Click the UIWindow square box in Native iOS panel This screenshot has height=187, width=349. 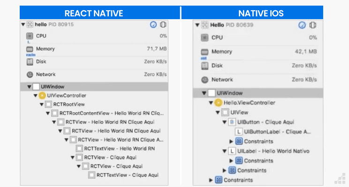coord(212,93)
